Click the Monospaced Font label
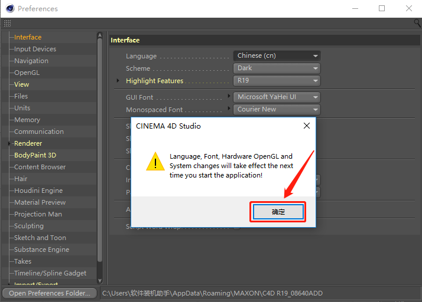The image size is (422, 302). [x=154, y=110]
